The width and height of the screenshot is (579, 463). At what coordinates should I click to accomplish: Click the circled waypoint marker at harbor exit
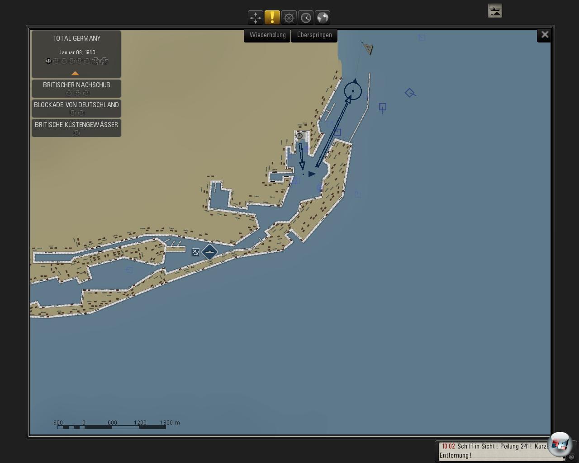[353, 91]
